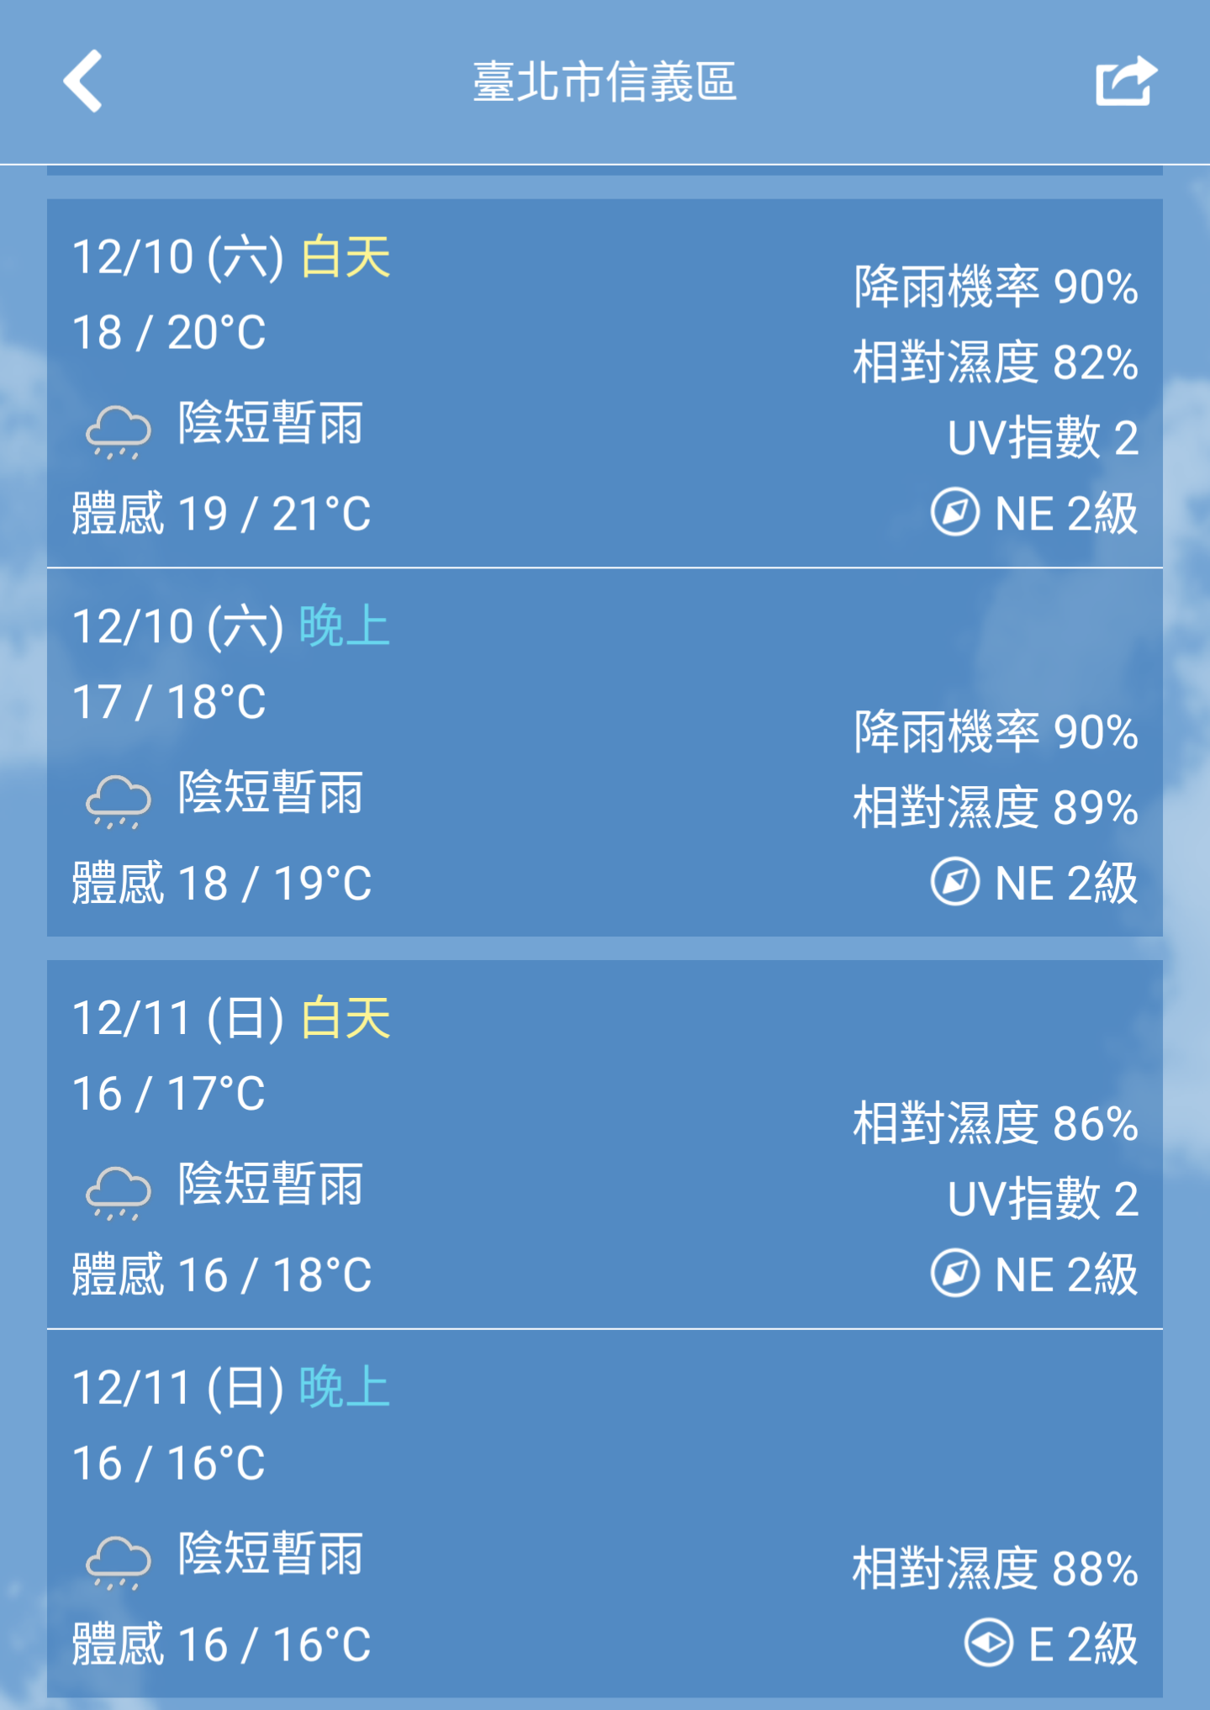Tap the NE compass icon for 12/10 daytime
Viewport: 1210px width, 1710px height.
coord(954,512)
